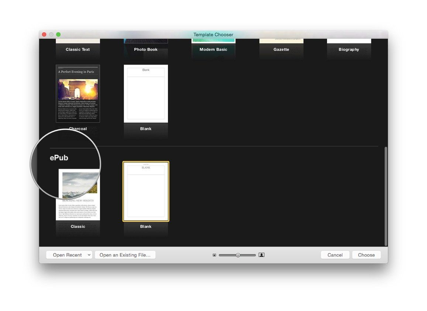Click the green full-screen window button
The height and width of the screenshot is (311, 427).
tap(59, 34)
